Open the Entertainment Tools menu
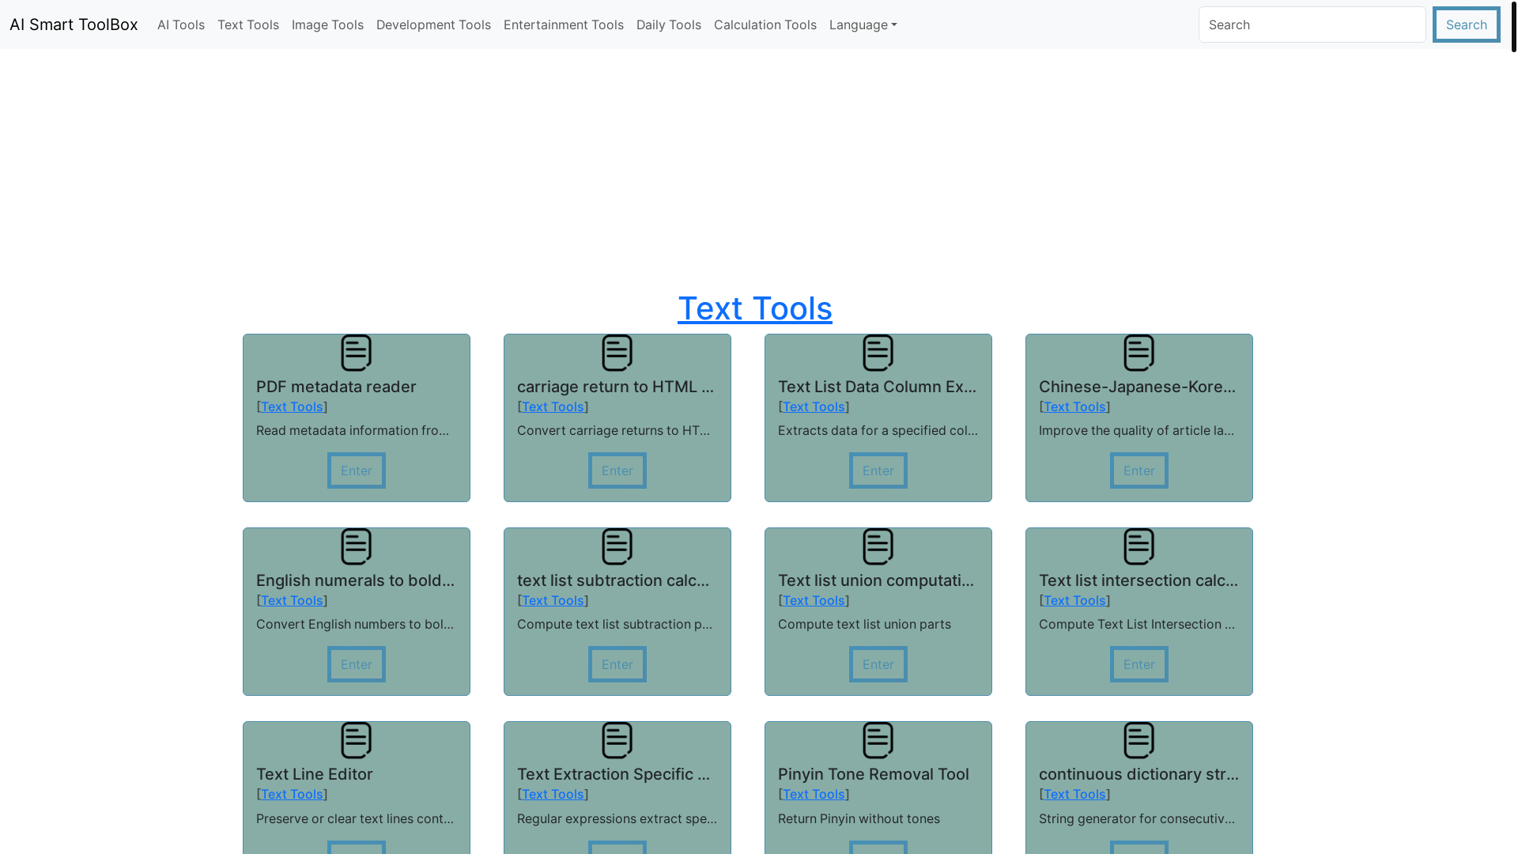1518x854 pixels. coord(564,25)
